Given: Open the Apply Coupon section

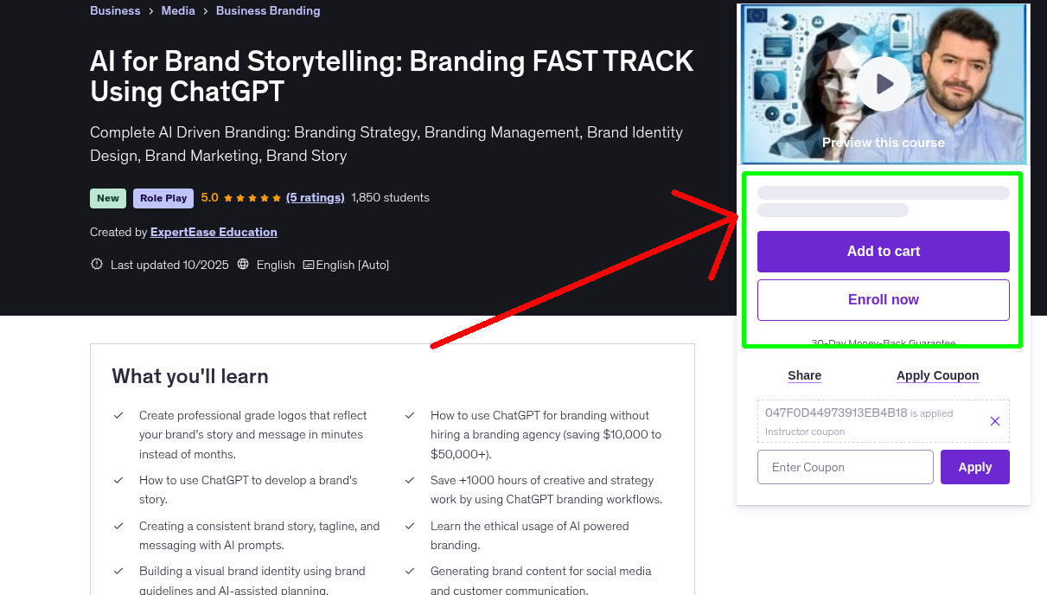Looking at the screenshot, I should pos(937,375).
